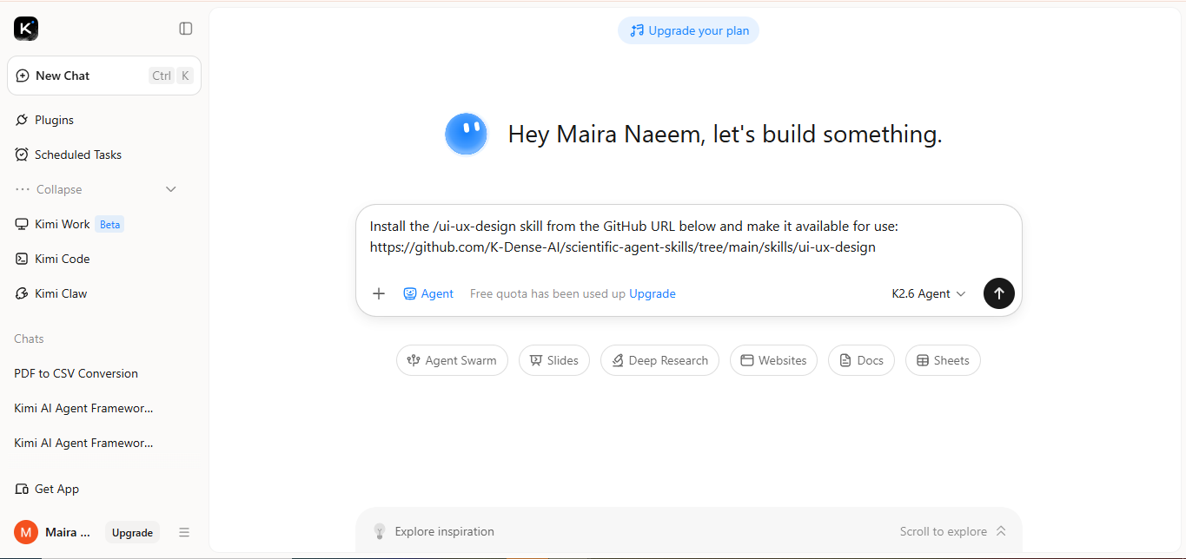
Task: Select the Sheets chip
Action: 943,360
